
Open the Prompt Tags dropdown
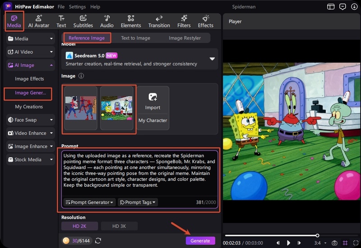point(138,202)
